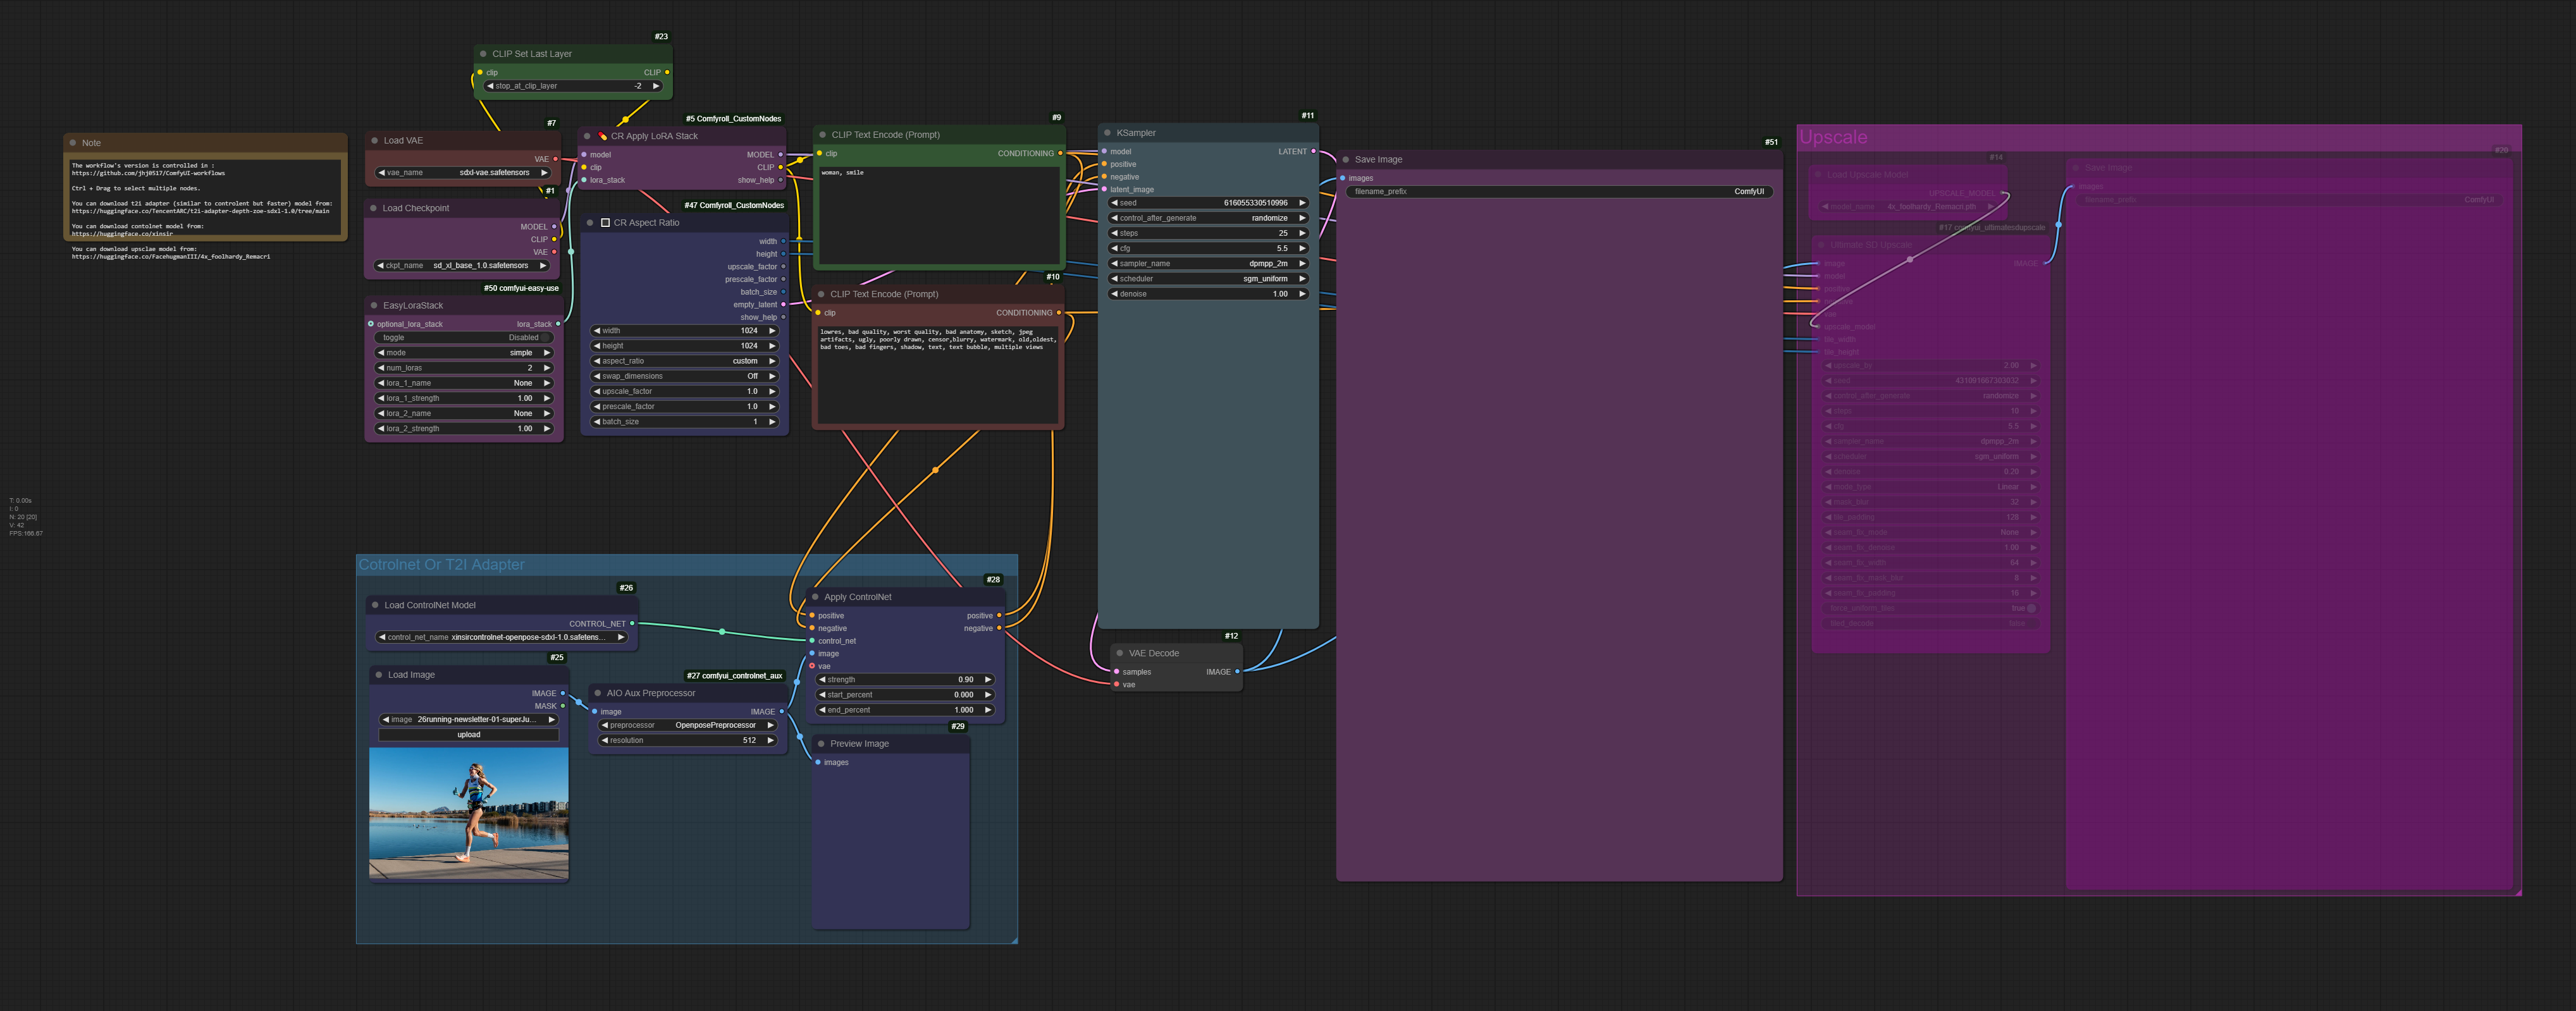Increase steps with KSampler right arrow
Image resolution: width=2576 pixels, height=1011 pixels.
tap(1301, 233)
